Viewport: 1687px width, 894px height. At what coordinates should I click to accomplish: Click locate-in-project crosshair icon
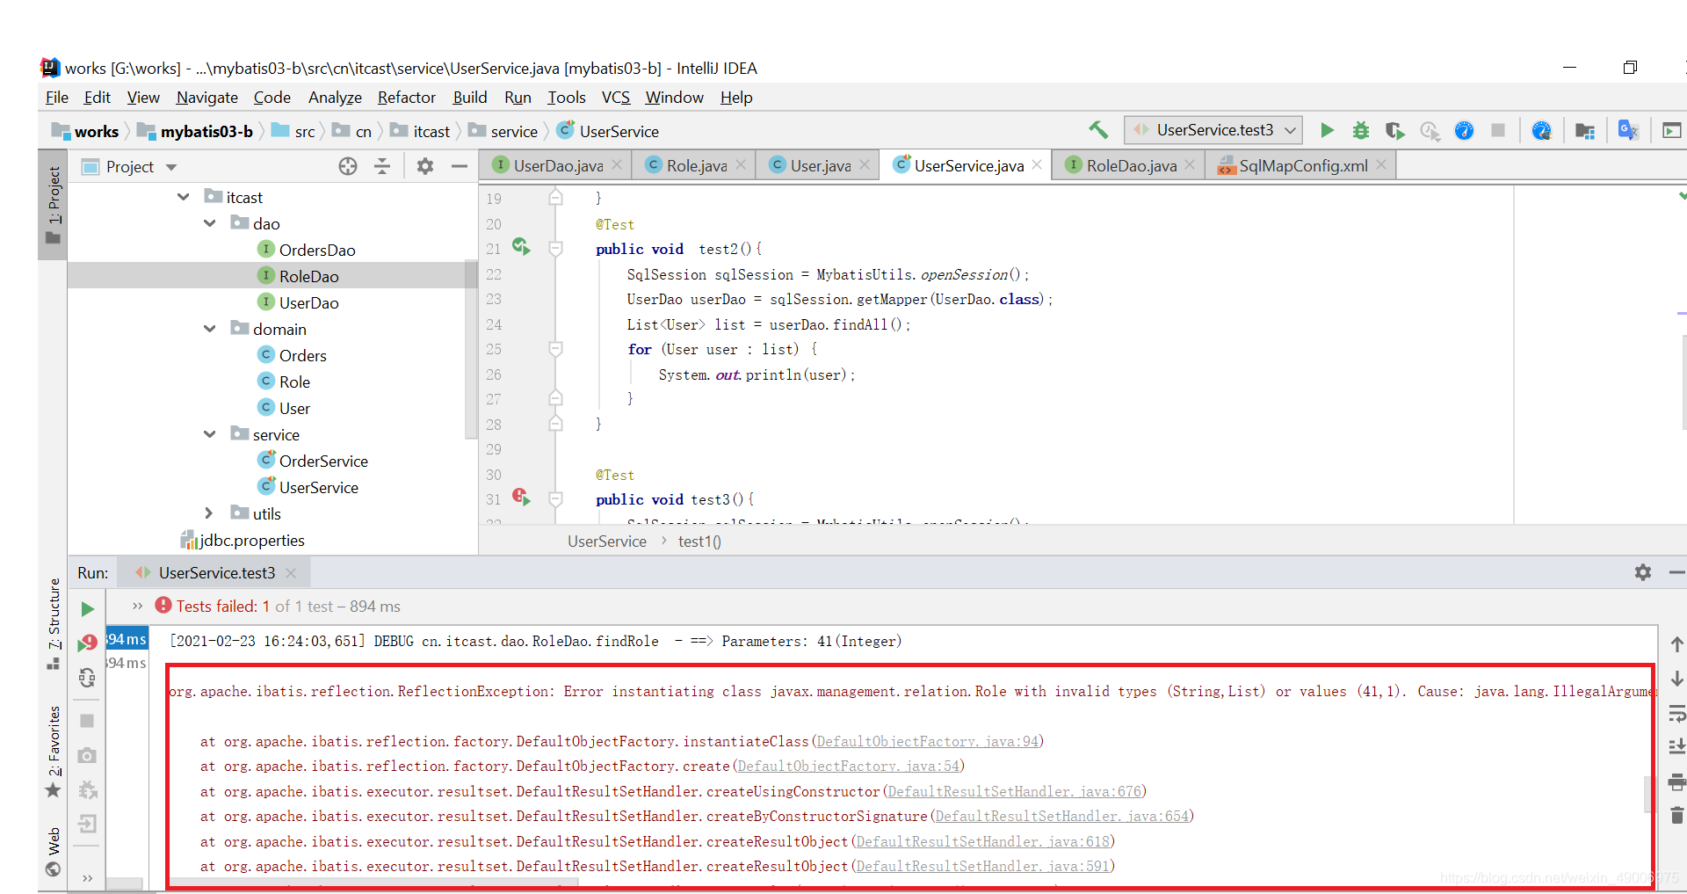(x=348, y=166)
